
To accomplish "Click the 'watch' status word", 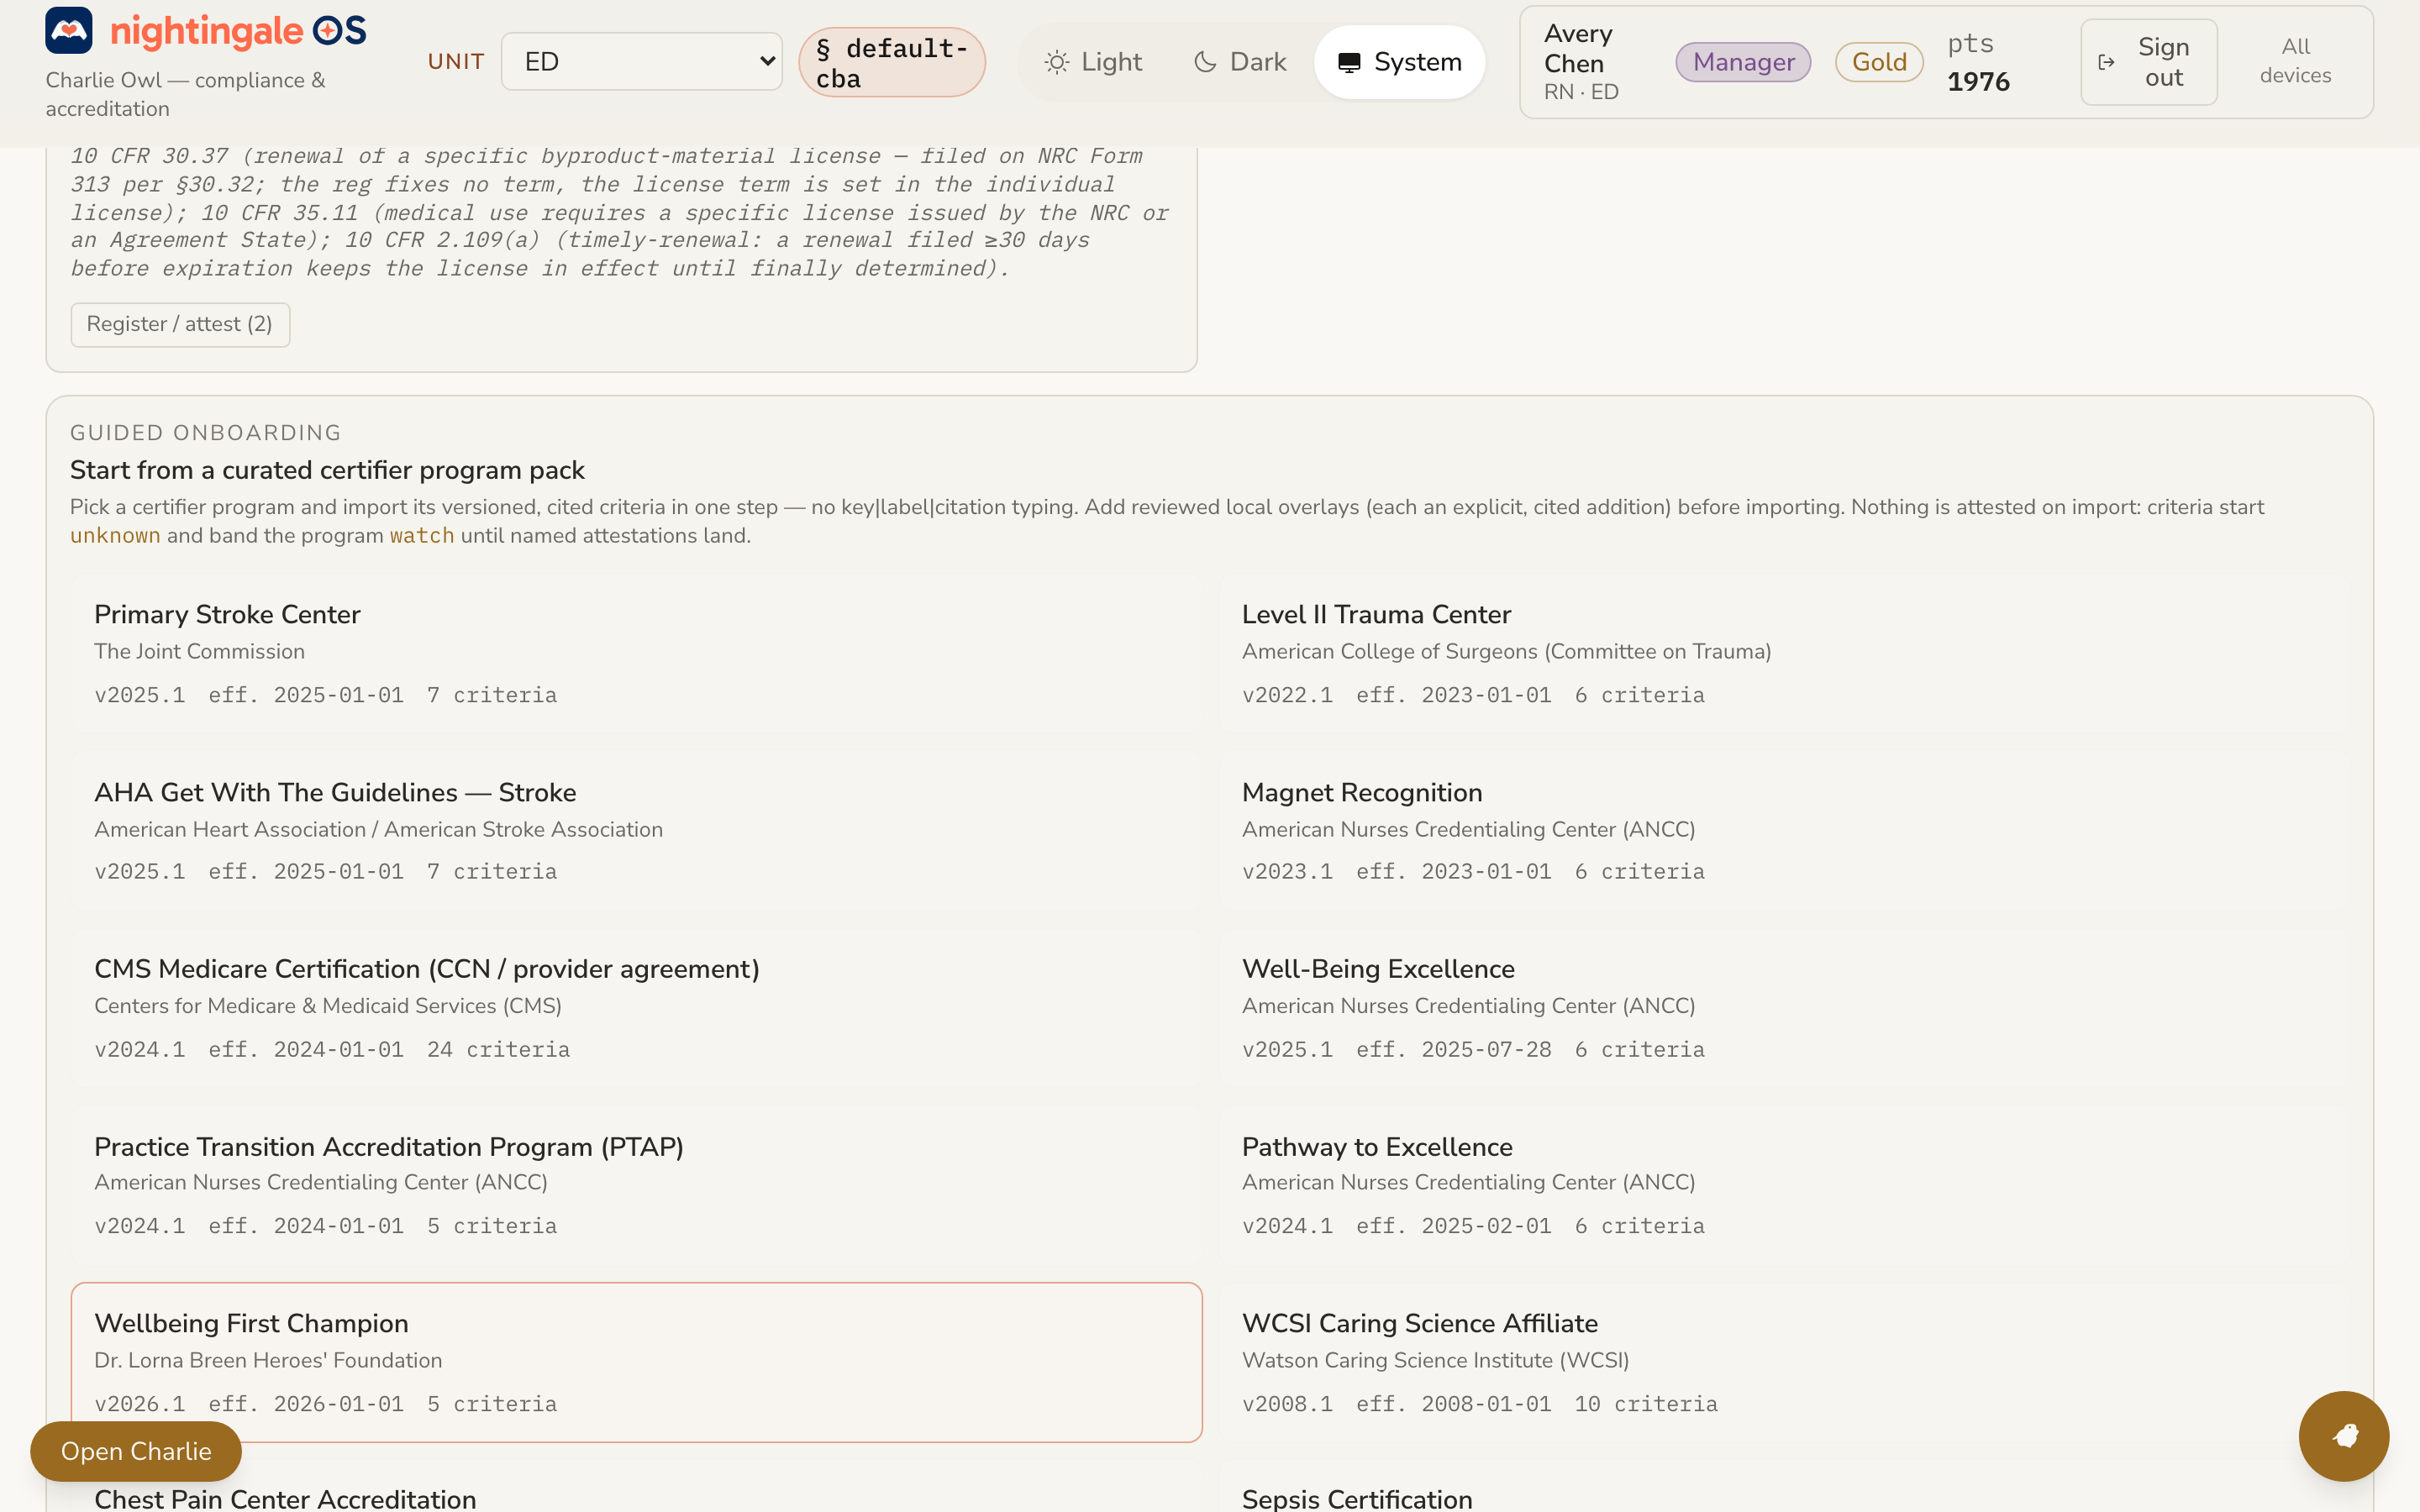I will (x=422, y=536).
